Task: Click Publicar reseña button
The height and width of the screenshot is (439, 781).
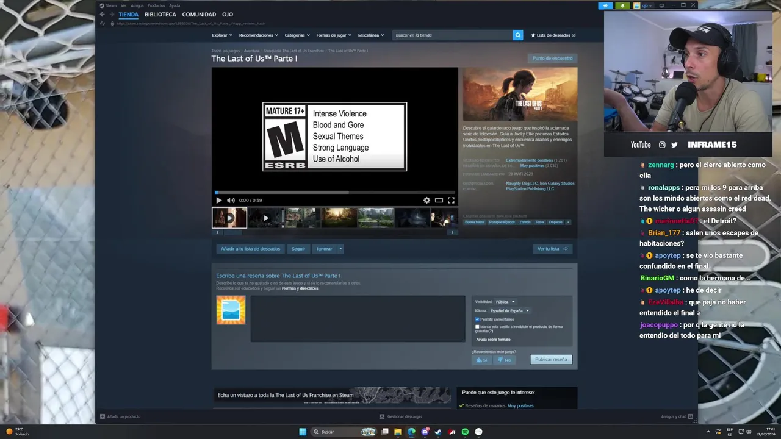Action: [551, 360]
